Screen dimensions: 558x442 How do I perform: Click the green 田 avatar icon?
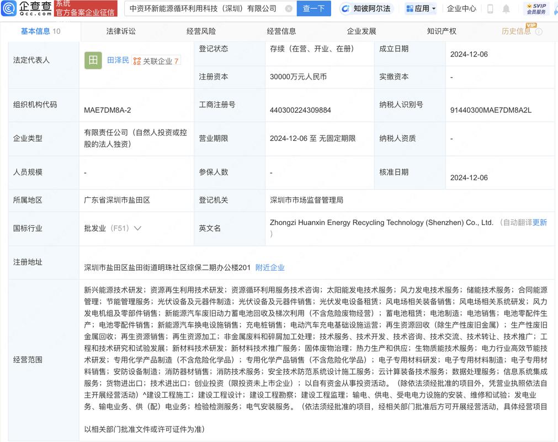tap(93, 60)
